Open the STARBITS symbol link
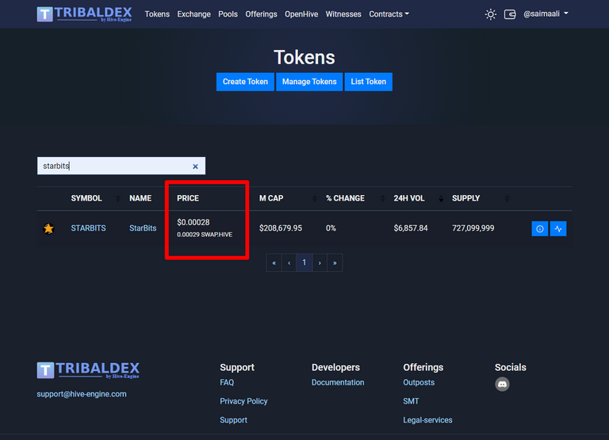609x440 pixels. [88, 228]
